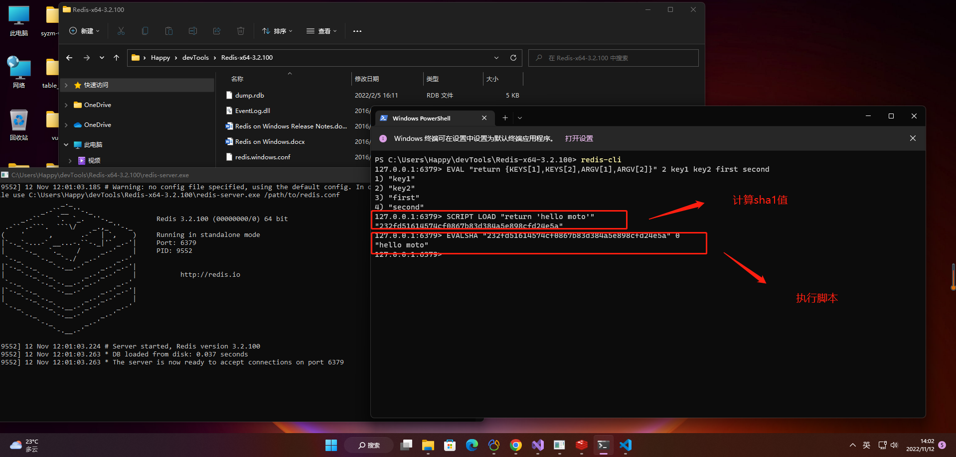Open the 查看 view dropdown
The width and height of the screenshot is (956, 457).
321,31
